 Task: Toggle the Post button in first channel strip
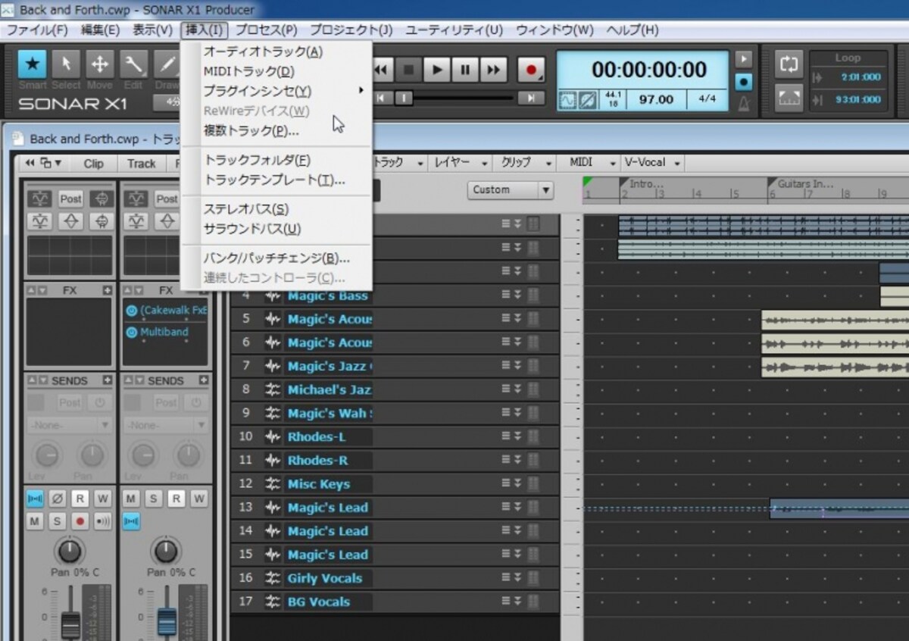click(x=70, y=199)
